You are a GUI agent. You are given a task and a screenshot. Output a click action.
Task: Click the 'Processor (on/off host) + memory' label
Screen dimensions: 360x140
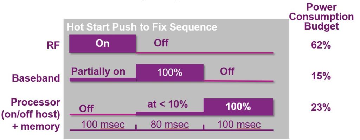(x=31, y=114)
